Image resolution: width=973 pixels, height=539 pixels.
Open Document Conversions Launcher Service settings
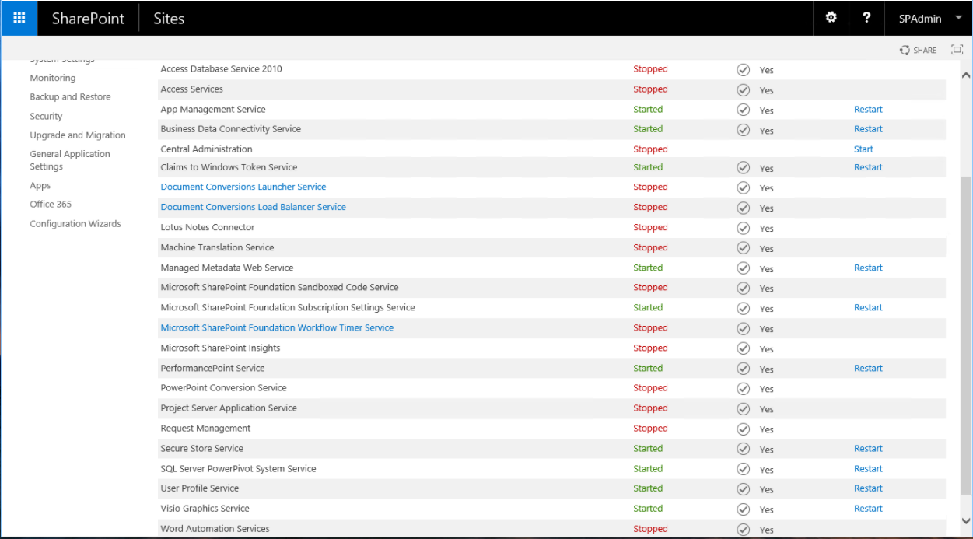coord(243,187)
